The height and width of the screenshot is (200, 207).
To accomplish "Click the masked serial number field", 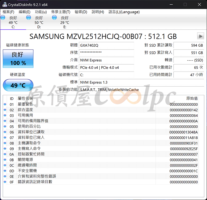I will click(x=106, y=53).
